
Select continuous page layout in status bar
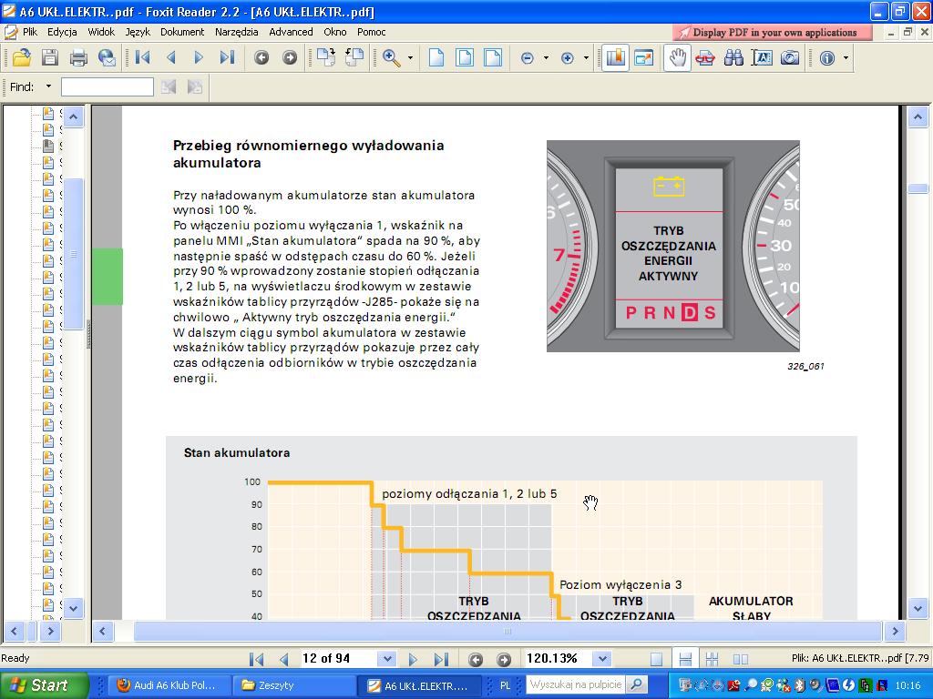(685, 659)
